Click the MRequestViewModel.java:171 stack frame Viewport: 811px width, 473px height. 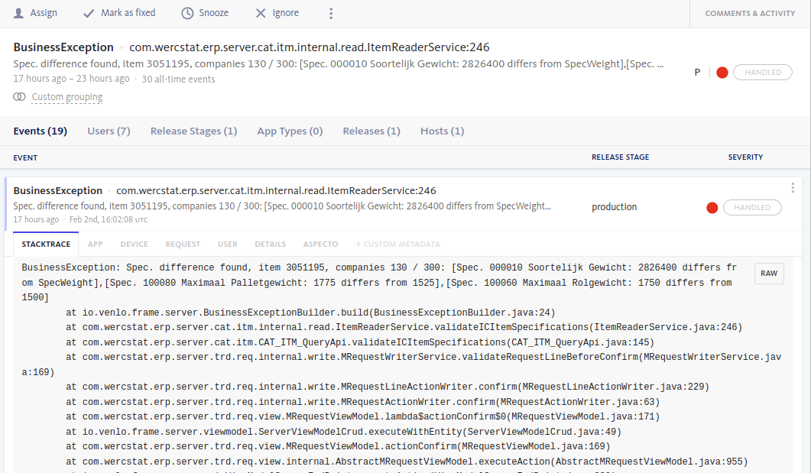362,416
